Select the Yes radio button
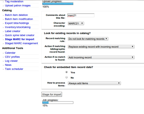 tap(67, 72)
